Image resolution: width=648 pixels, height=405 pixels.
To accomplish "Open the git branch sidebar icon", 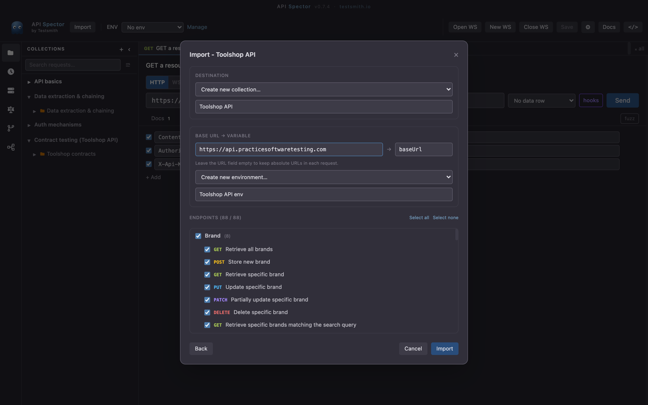I will pos(11,128).
